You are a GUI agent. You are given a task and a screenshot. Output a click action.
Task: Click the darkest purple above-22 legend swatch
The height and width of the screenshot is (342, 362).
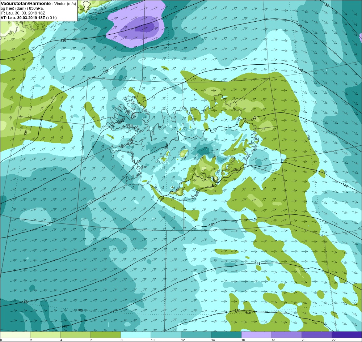(347, 335)
